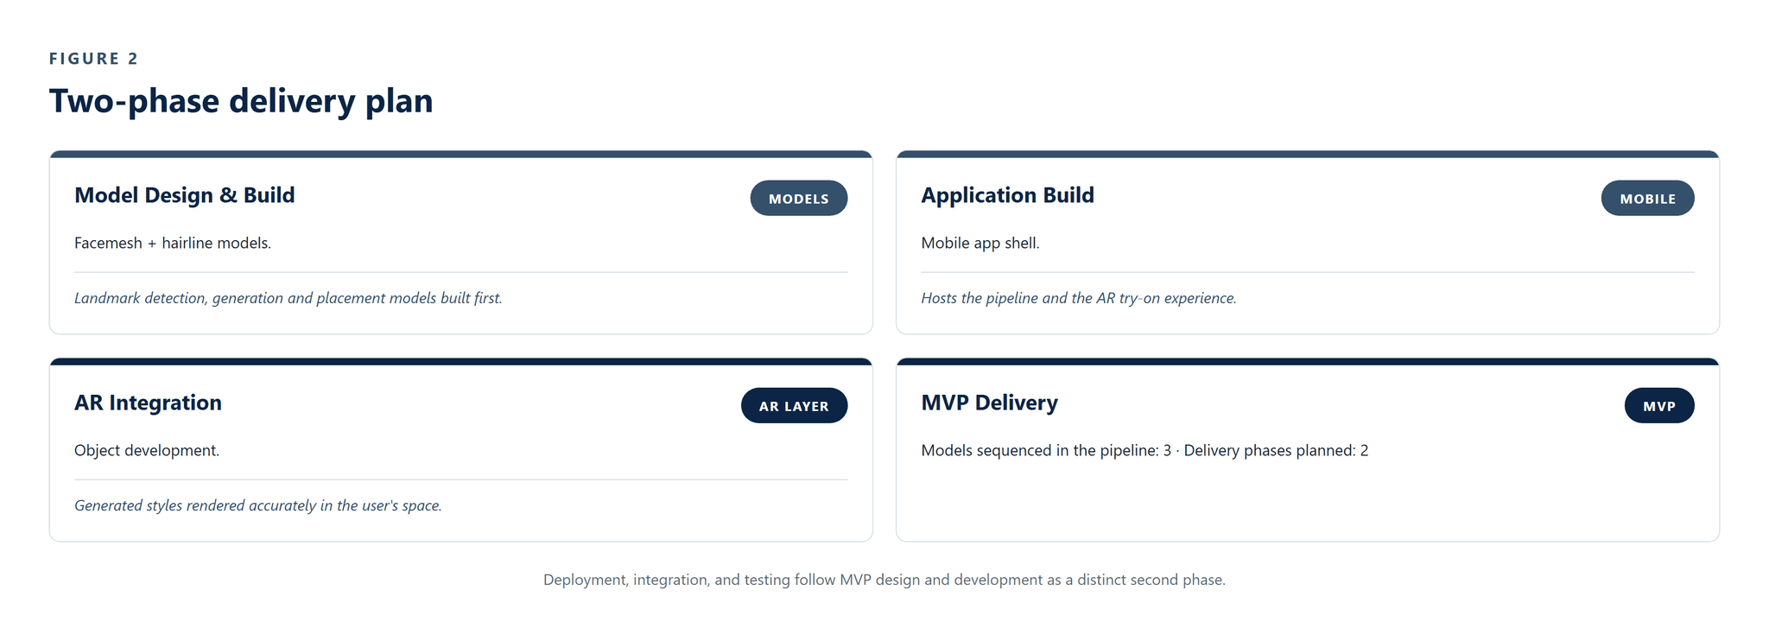Screen dimensions: 1769x641
Task: Click the Generated styles rendered italic note
Action: [x=257, y=505]
